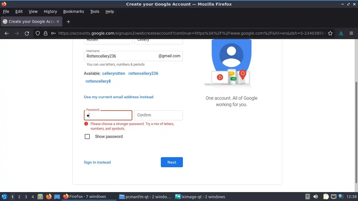Switch to virtual desktop 2

(x=19, y=197)
